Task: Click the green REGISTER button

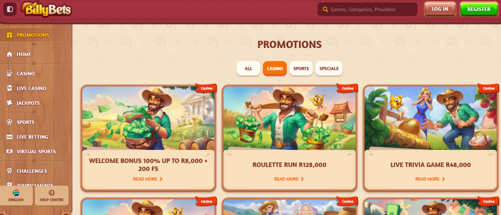Action: [478, 9]
